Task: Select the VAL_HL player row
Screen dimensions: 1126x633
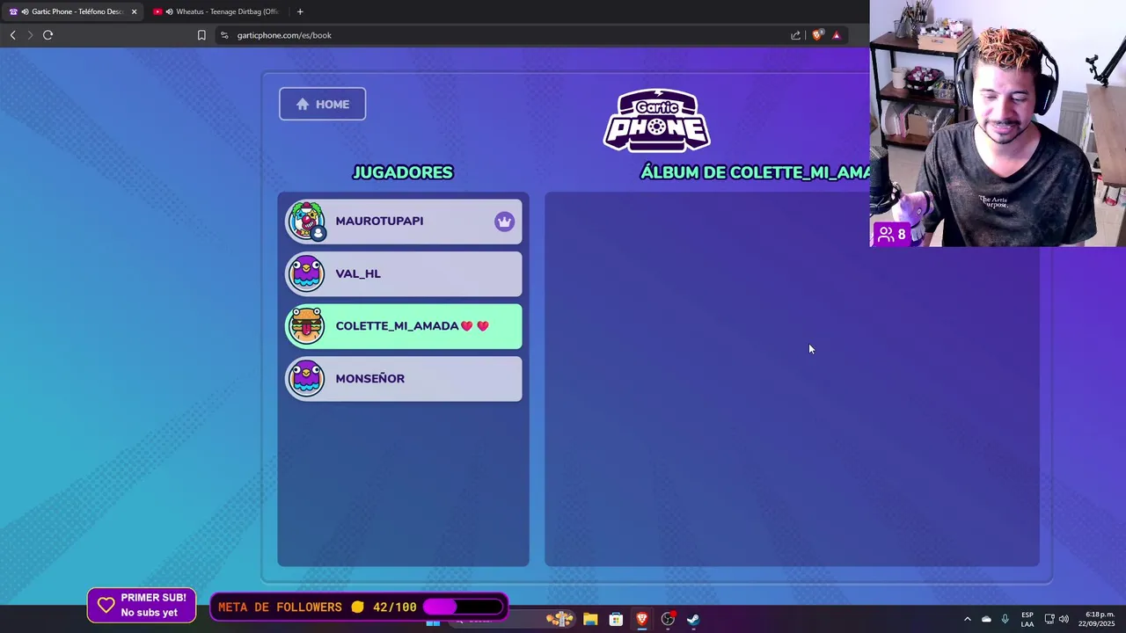Action: click(404, 274)
